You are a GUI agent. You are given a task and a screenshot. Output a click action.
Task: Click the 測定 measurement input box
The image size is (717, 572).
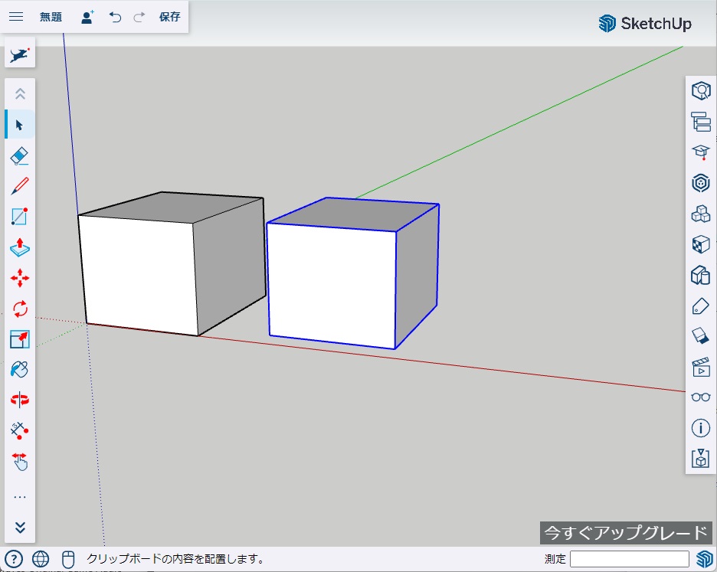pos(629,559)
